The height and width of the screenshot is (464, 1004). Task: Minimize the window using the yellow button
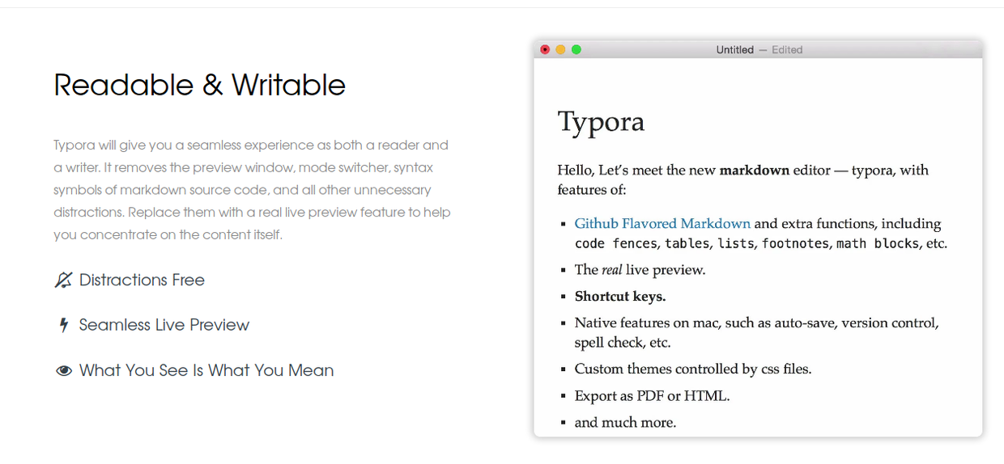[x=560, y=50]
